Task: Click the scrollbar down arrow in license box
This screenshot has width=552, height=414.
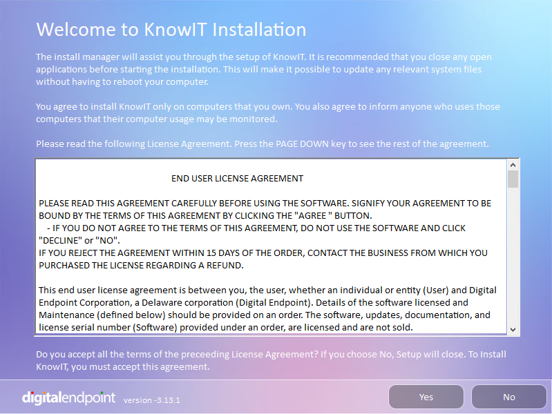Action: tap(513, 330)
